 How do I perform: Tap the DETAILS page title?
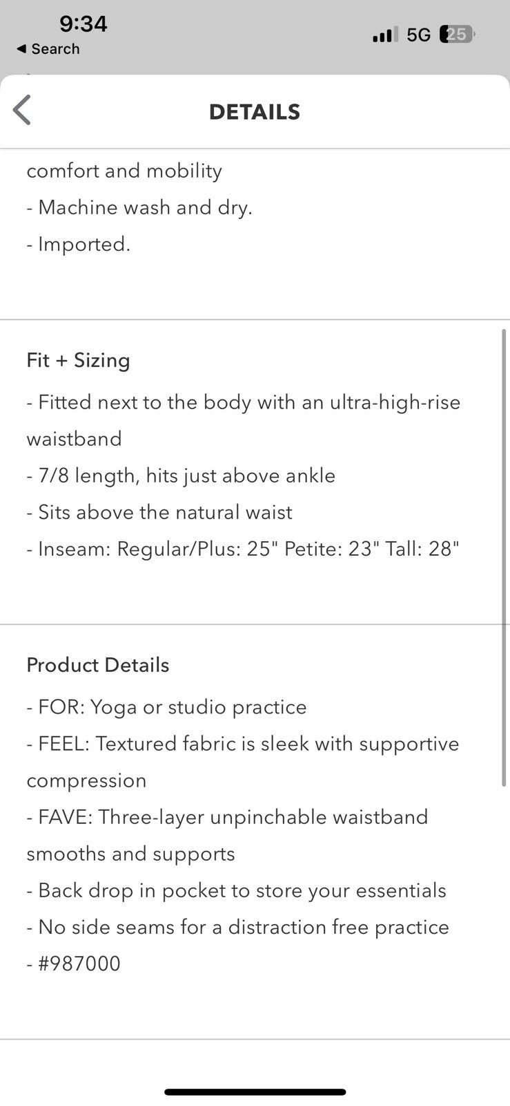[x=255, y=112]
